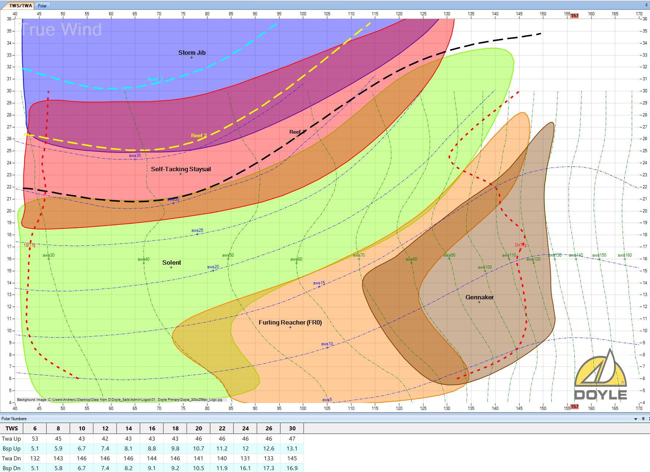650x472 pixels.
Task: Click the TWS header cell
Action: pyautogui.click(x=12, y=429)
